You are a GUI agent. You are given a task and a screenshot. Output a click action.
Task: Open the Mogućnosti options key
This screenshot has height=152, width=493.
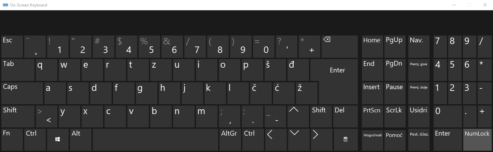(372, 139)
